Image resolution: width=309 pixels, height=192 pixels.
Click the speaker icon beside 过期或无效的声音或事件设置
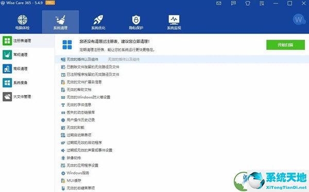point(63,150)
